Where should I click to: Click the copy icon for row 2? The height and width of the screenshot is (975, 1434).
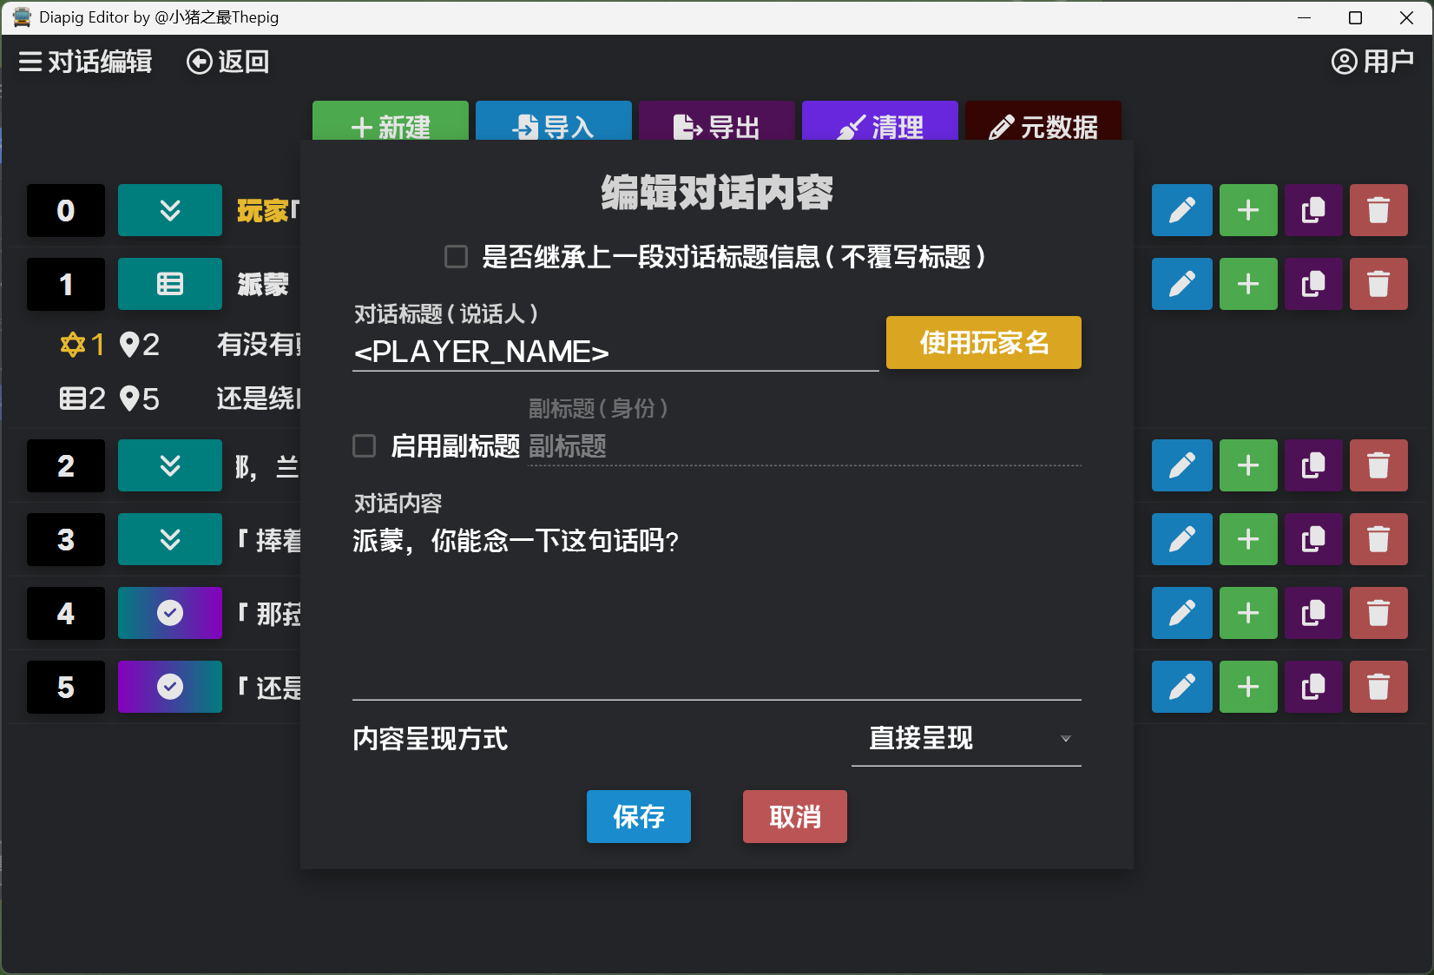point(1313,465)
